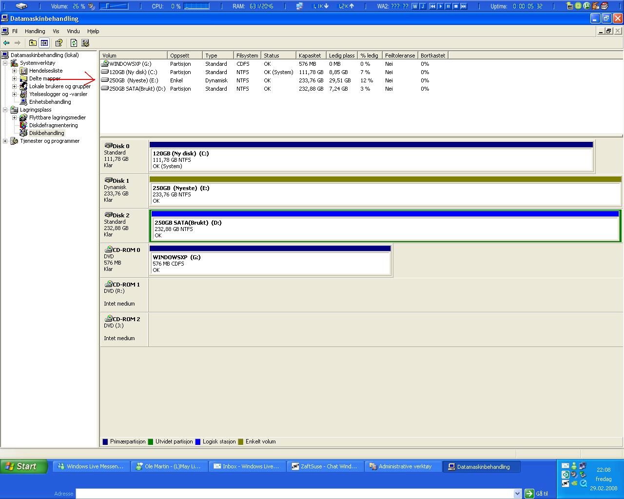The height and width of the screenshot is (499, 624).
Task: Sort by the Ledig plass column header
Action: tap(342, 56)
